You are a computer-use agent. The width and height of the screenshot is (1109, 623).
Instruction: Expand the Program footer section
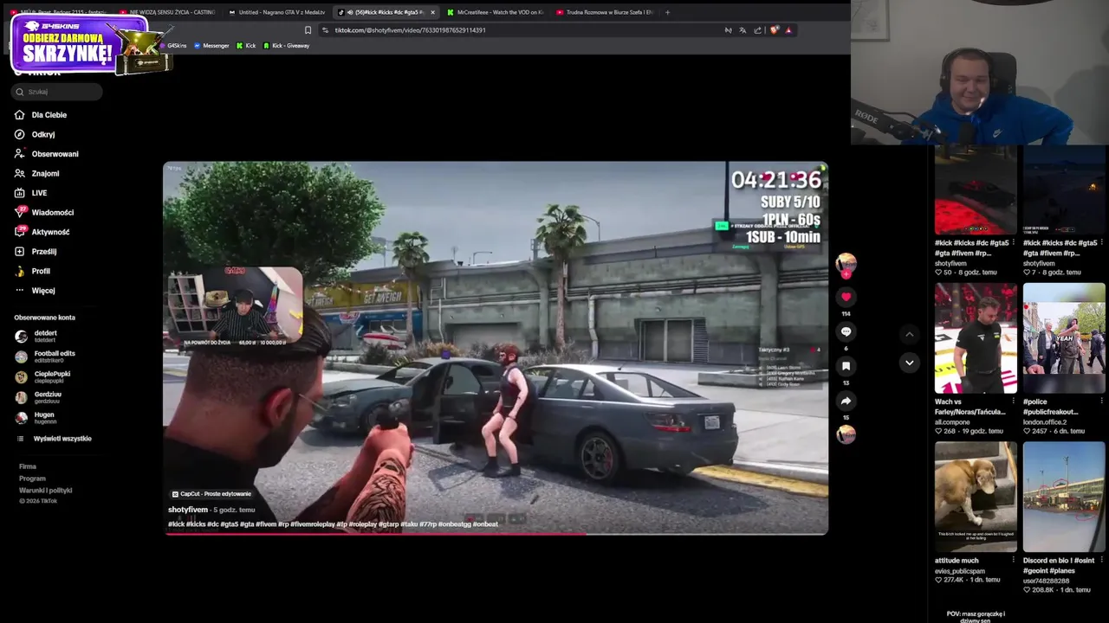click(32, 478)
